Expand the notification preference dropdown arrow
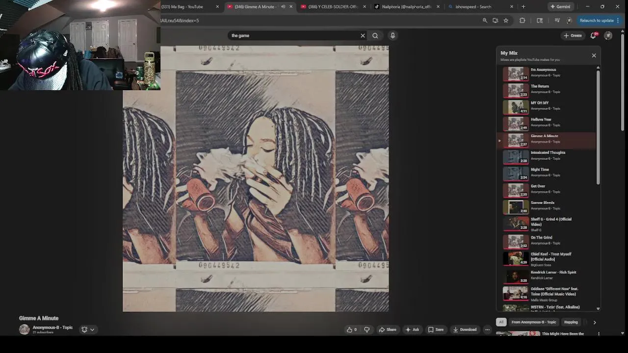 coord(92,329)
